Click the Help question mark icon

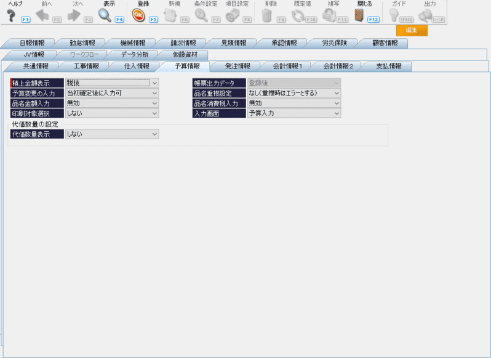click(11, 15)
